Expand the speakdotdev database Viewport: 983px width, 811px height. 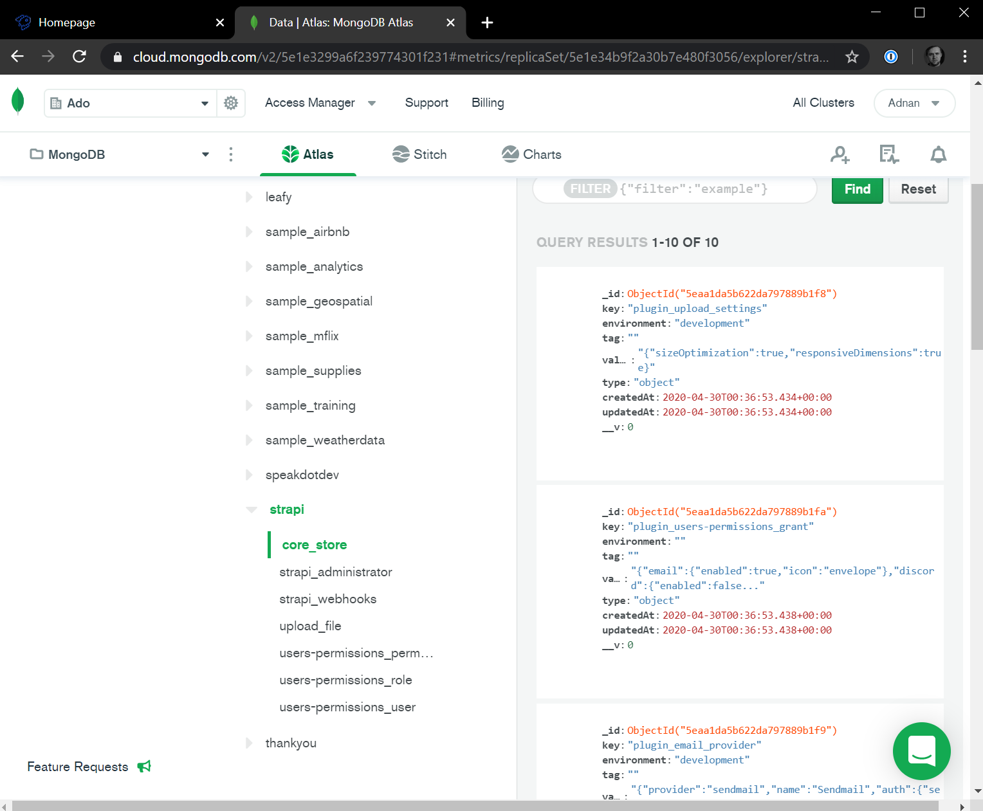point(249,475)
